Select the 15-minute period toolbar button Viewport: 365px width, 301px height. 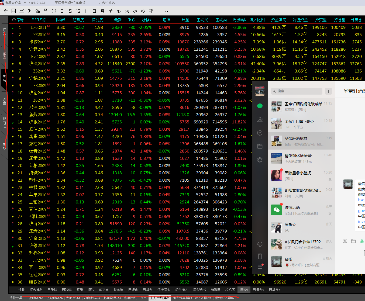point(78,11)
